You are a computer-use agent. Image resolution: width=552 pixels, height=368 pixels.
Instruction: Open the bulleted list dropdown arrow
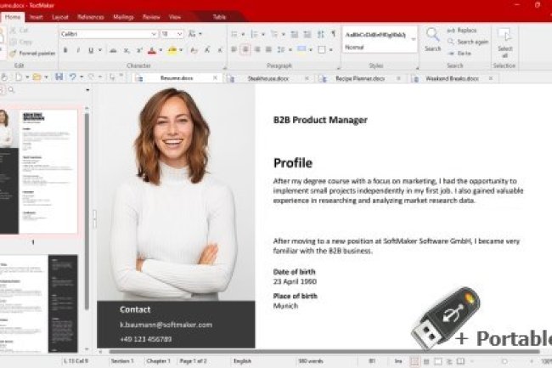[x=243, y=34]
